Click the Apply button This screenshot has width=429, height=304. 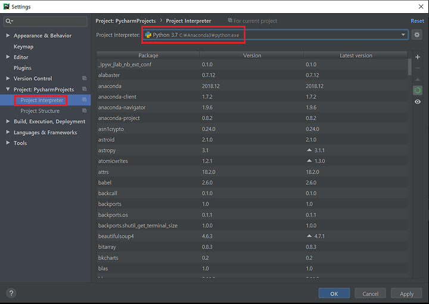(406, 293)
